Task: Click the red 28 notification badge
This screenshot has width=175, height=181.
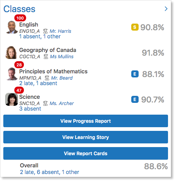Action: point(19,65)
